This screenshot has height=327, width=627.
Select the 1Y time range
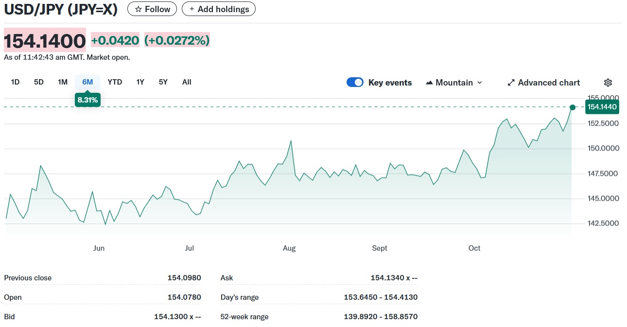[x=140, y=82]
